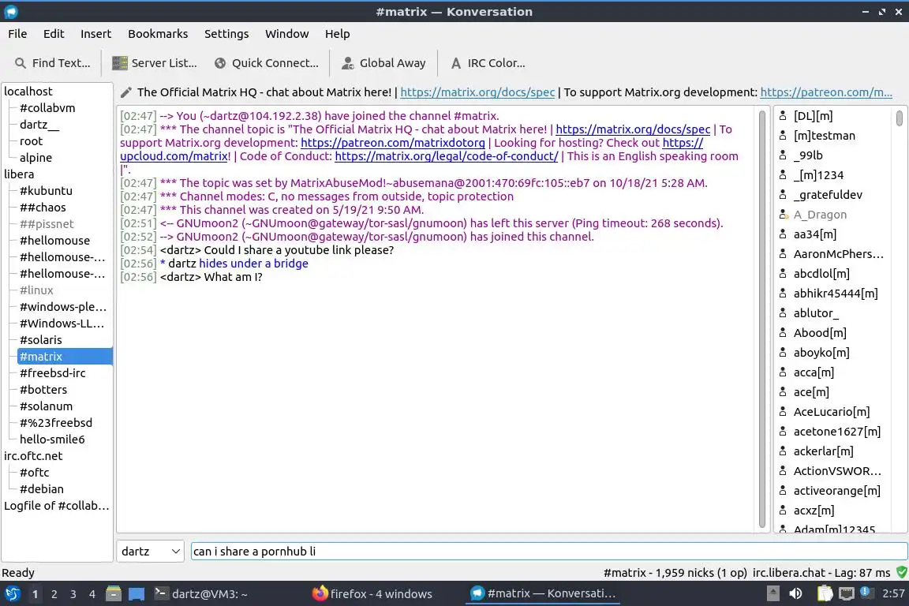Click the notification tray icon
The height and width of the screenshot is (606, 909).
[866, 592]
